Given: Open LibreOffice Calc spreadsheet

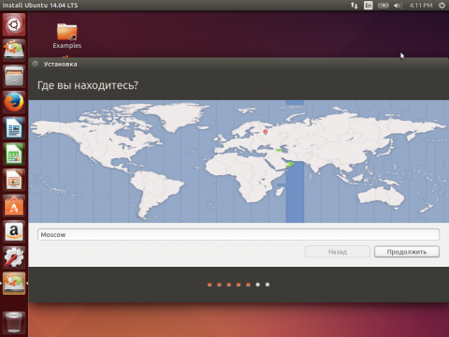Looking at the screenshot, I should (x=14, y=154).
